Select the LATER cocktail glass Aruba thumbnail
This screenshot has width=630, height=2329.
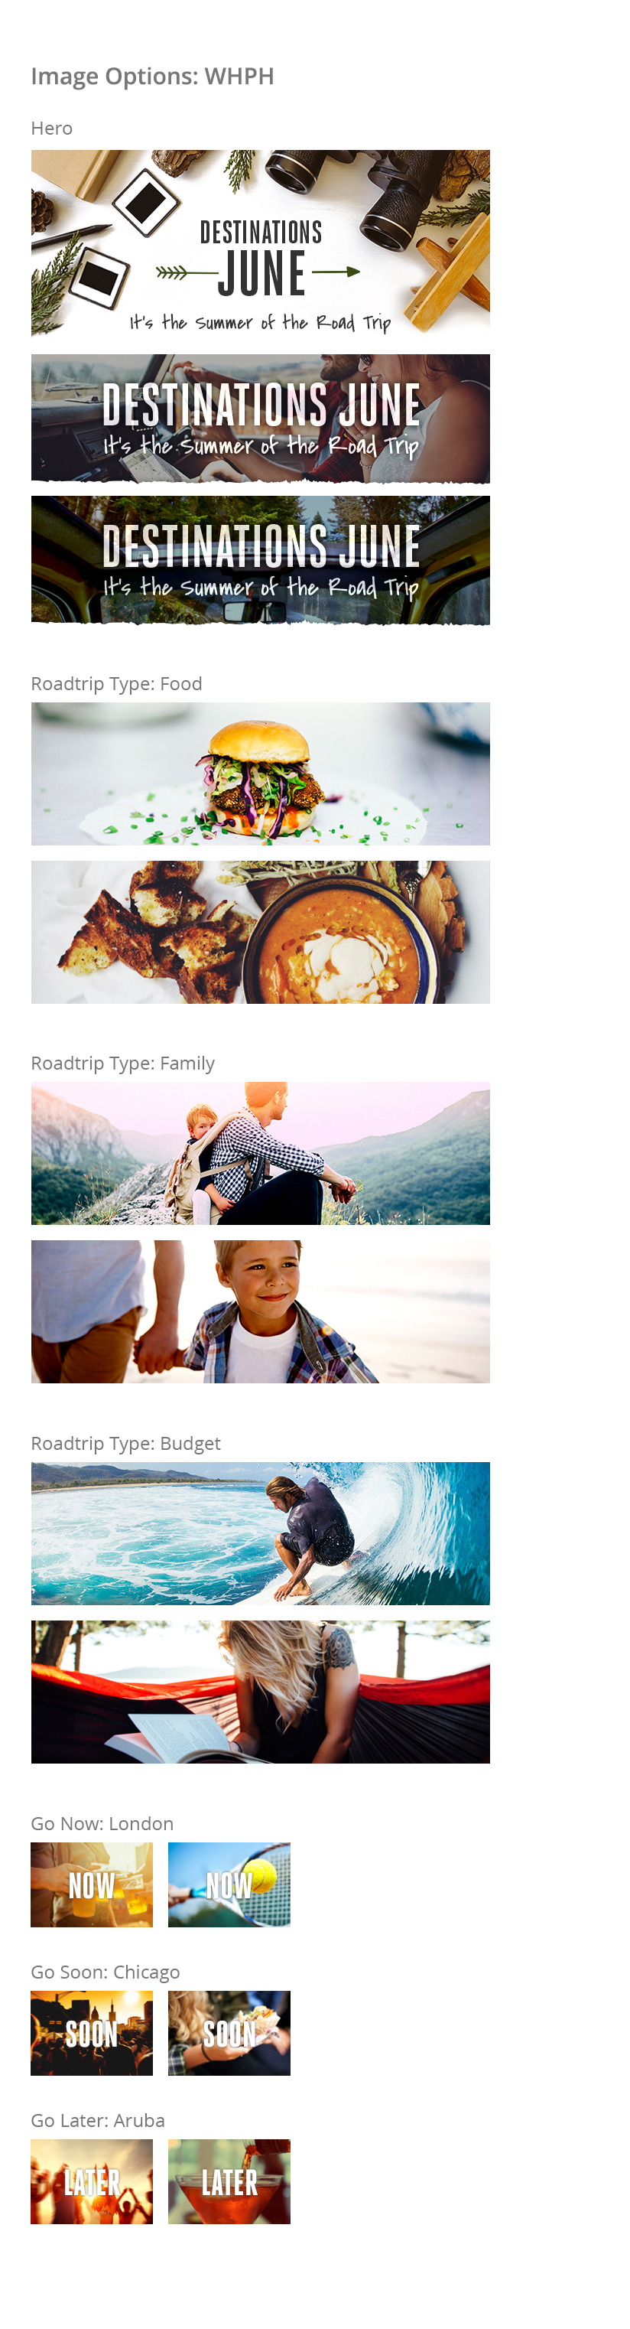click(x=229, y=2181)
